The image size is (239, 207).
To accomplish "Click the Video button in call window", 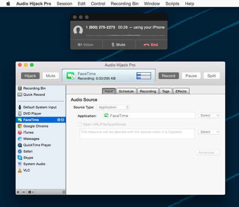I will [x=86, y=45].
